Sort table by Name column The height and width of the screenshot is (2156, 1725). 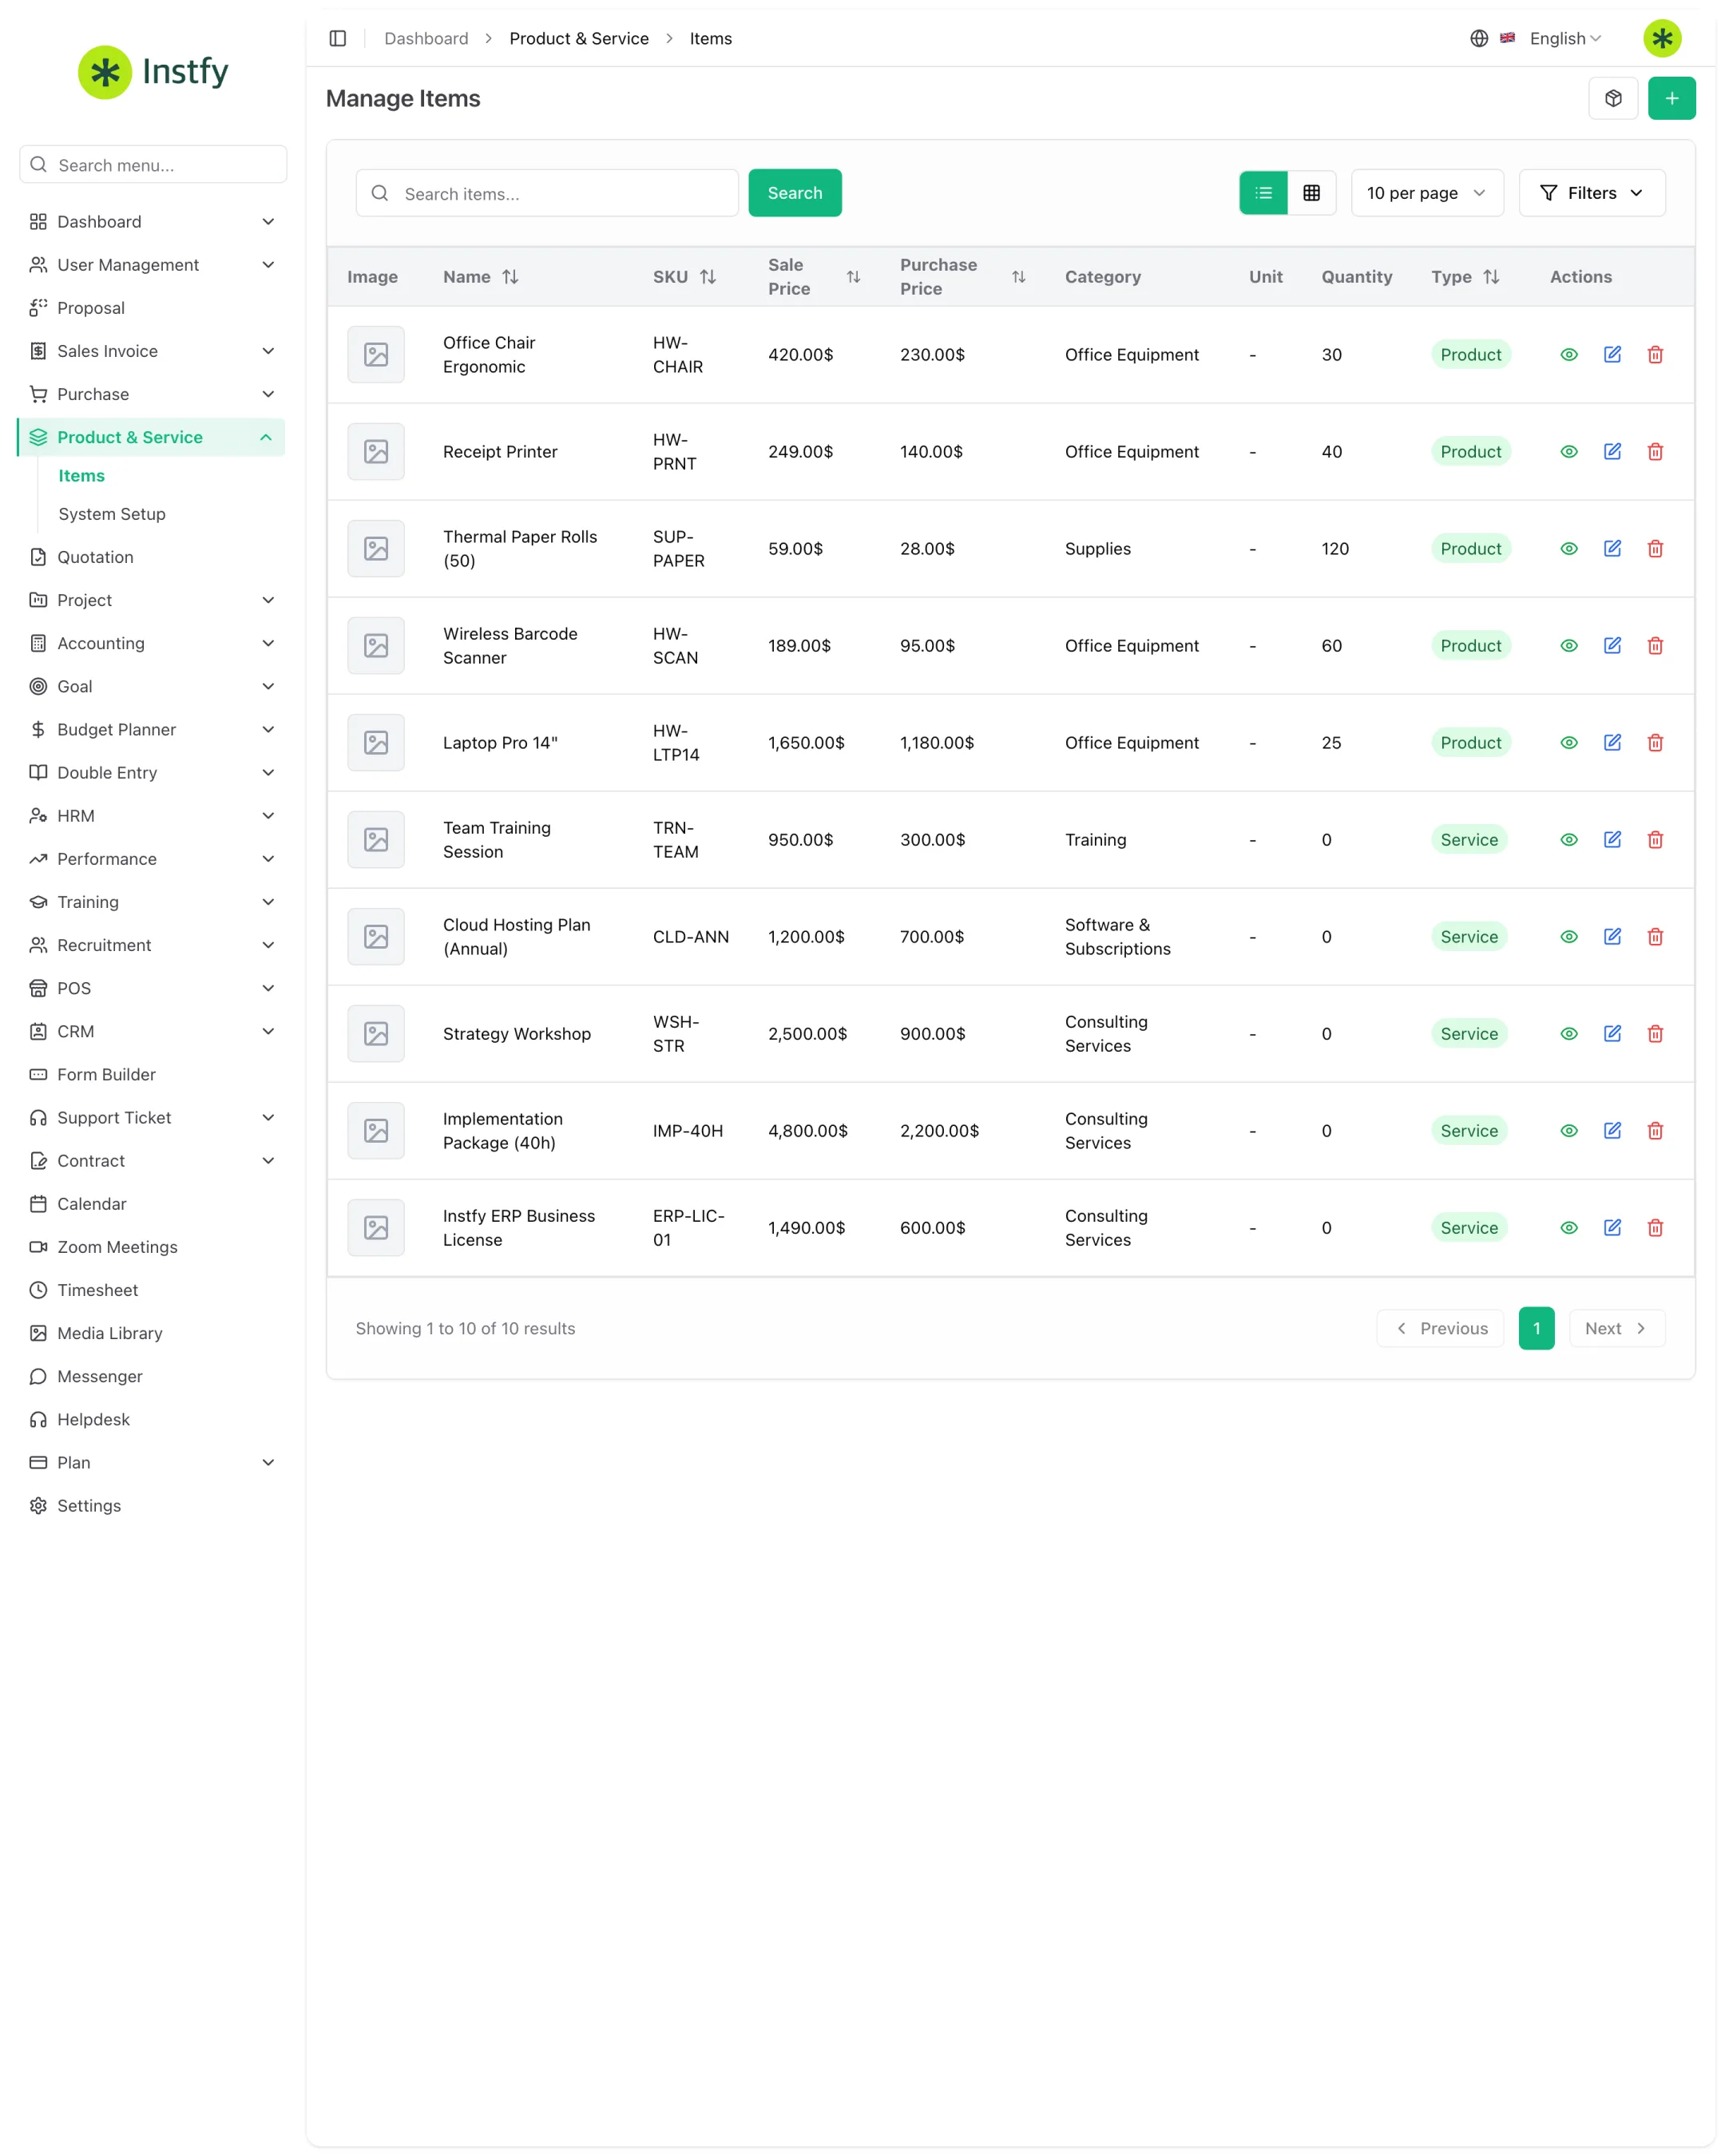510,277
